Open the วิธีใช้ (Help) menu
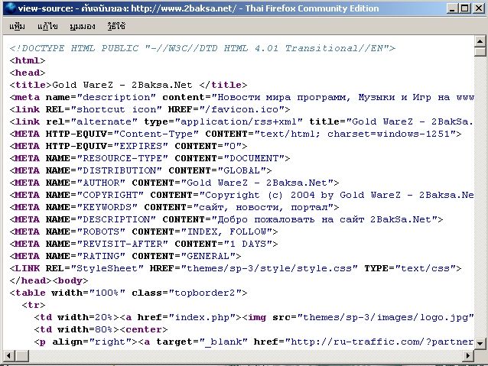The image size is (488, 366). click(116, 26)
